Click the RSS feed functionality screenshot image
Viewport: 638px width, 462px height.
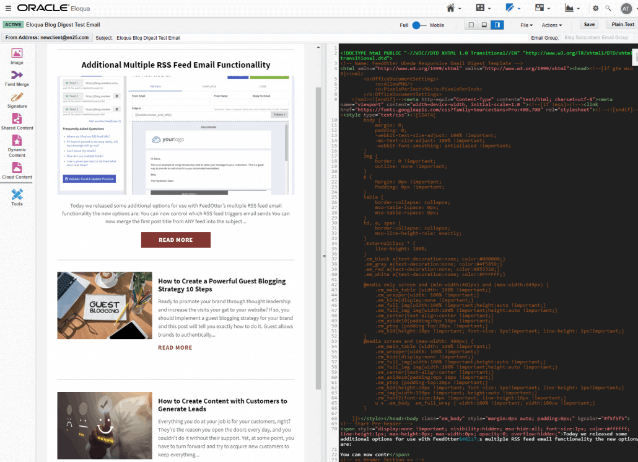(x=176, y=135)
